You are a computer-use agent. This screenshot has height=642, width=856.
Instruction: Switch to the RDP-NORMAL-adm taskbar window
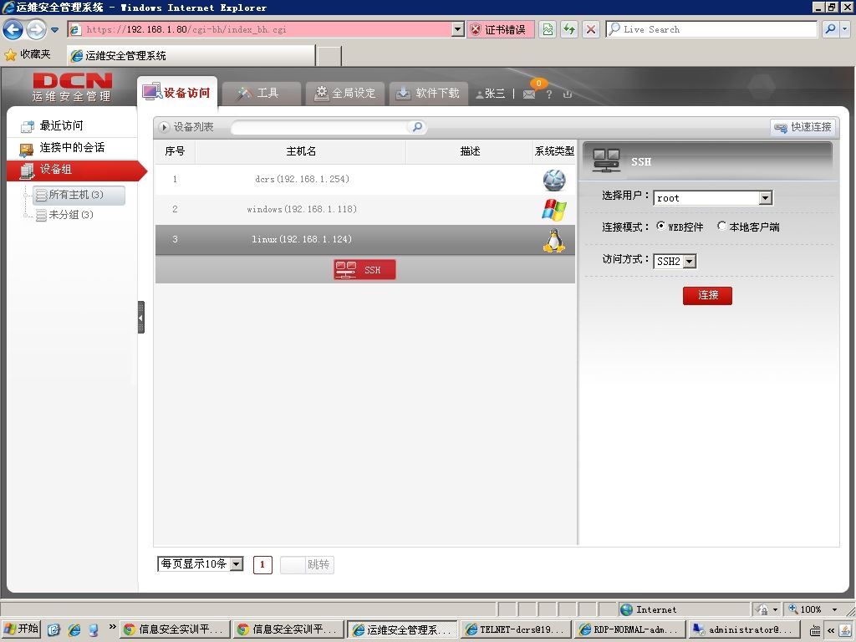click(629, 629)
